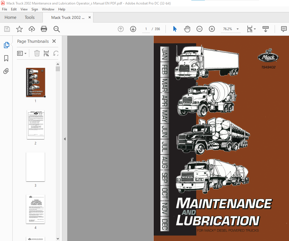This screenshot has width=289, height=241.
Task: Click the current page number field
Action: [x=146, y=29]
